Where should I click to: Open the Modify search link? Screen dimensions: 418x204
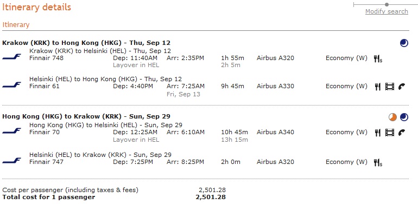pos(387,11)
